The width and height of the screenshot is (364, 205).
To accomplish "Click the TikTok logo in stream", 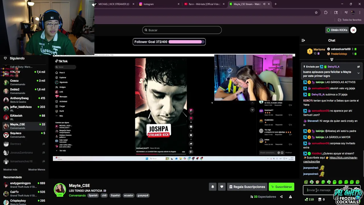I will 61,61.
